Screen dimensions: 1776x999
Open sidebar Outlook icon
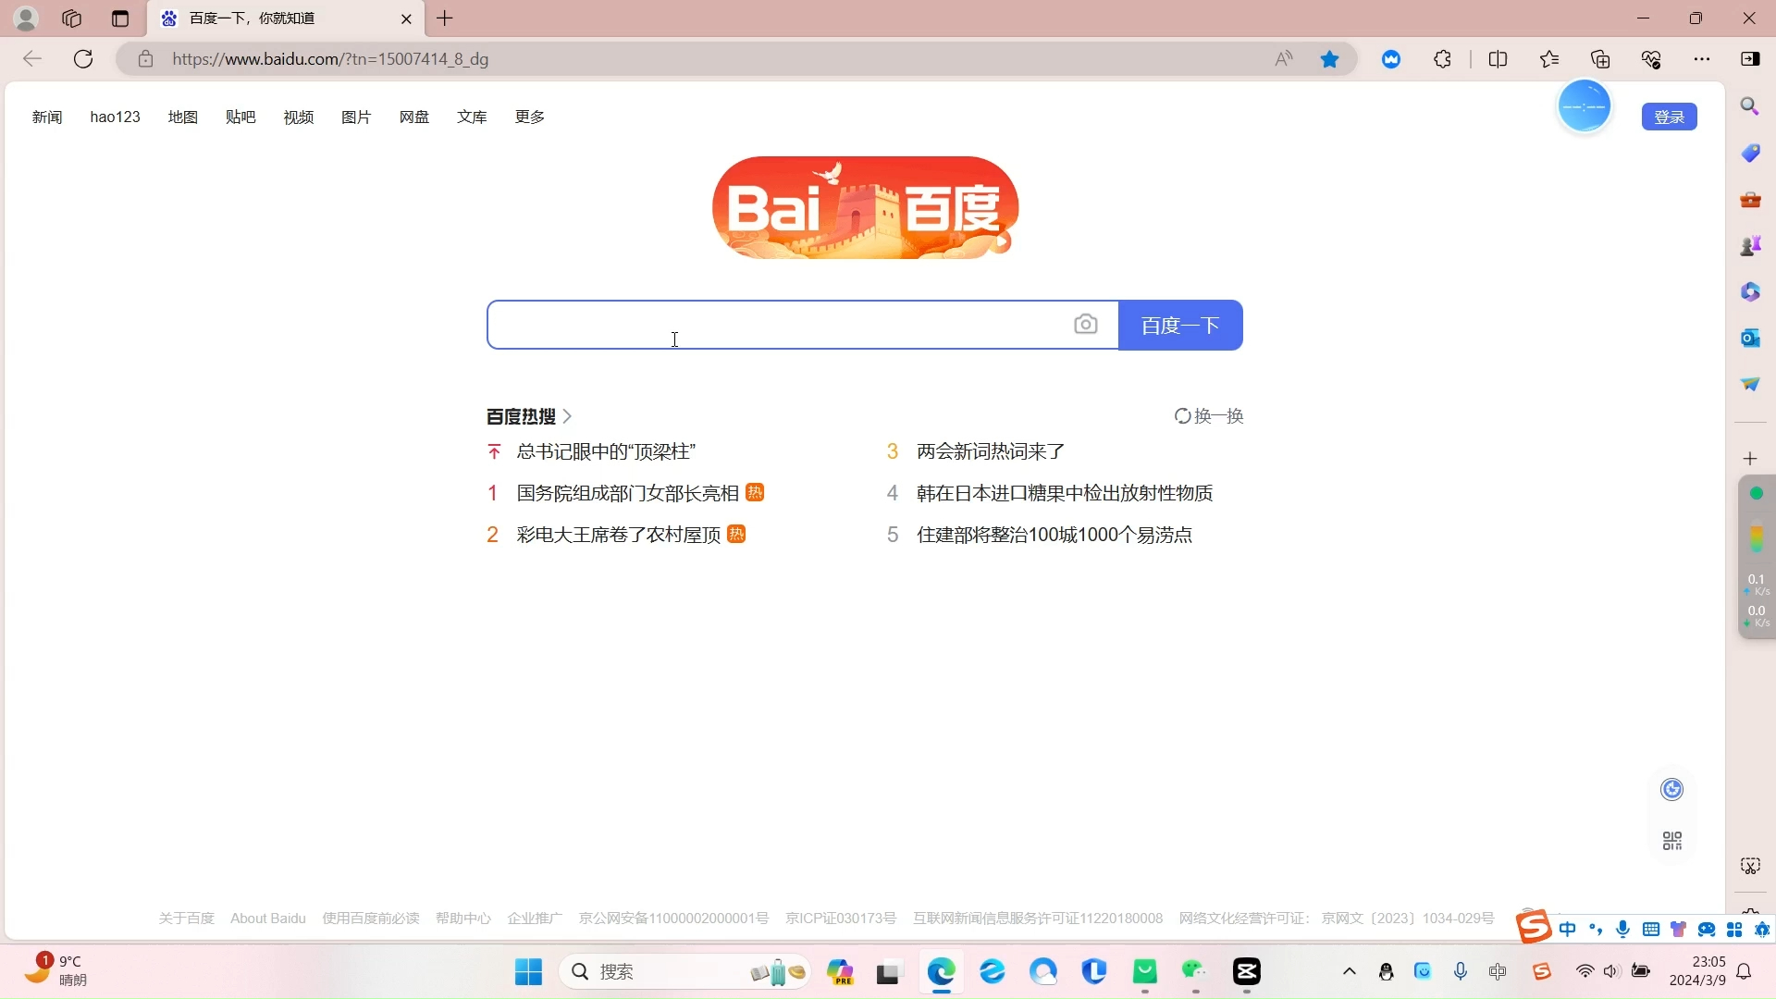pyautogui.click(x=1750, y=338)
